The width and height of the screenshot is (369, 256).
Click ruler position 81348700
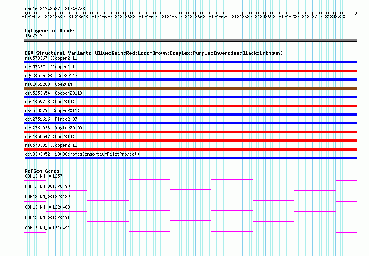[x=289, y=17]
